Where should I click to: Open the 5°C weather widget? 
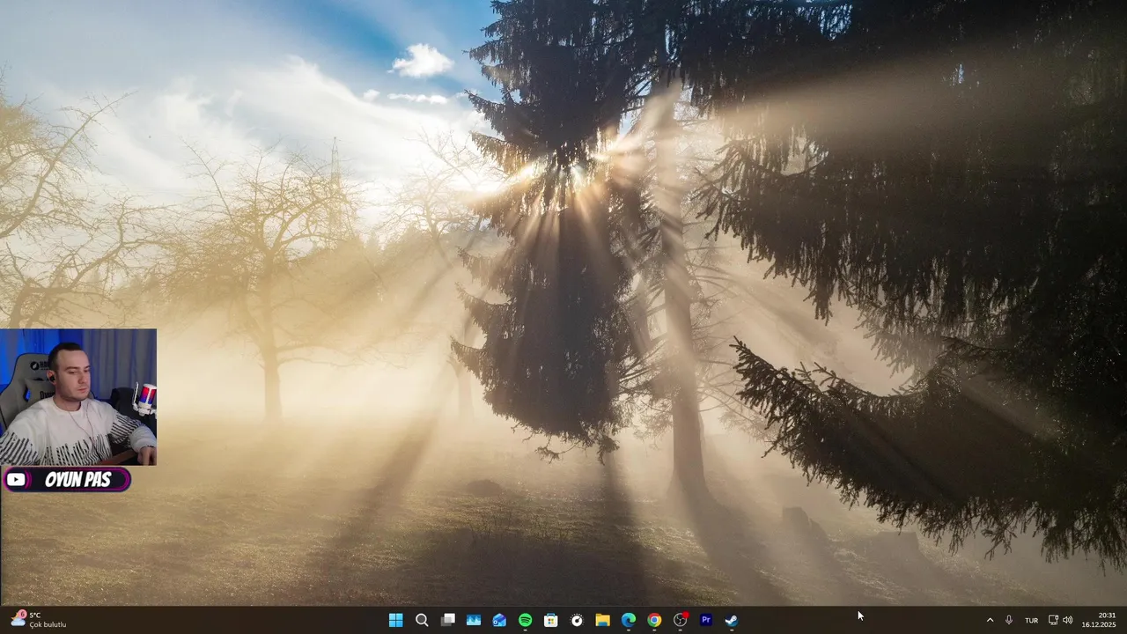[39, 620]
